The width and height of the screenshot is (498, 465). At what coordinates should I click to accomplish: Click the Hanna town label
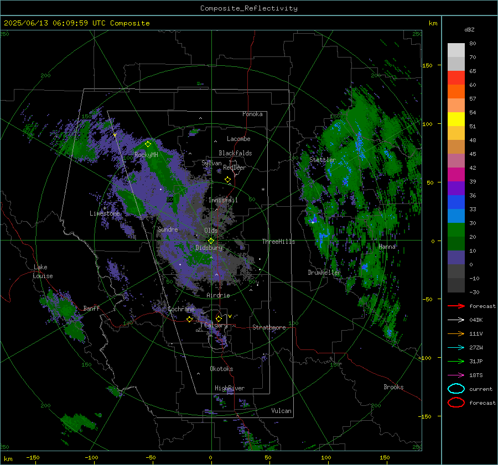387,247
